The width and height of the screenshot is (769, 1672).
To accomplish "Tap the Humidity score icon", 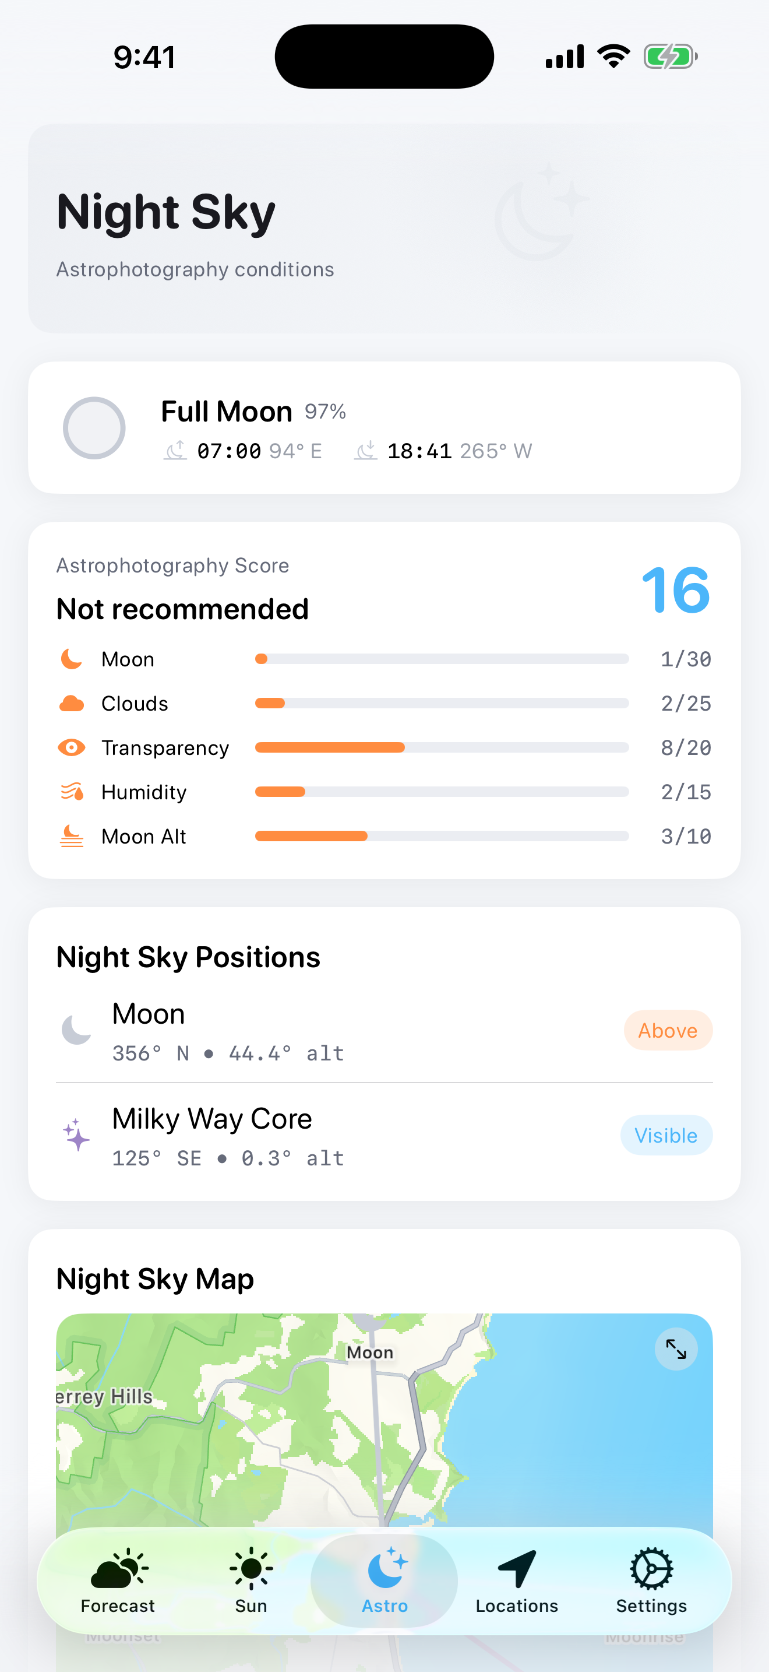I will click(71, 791).
